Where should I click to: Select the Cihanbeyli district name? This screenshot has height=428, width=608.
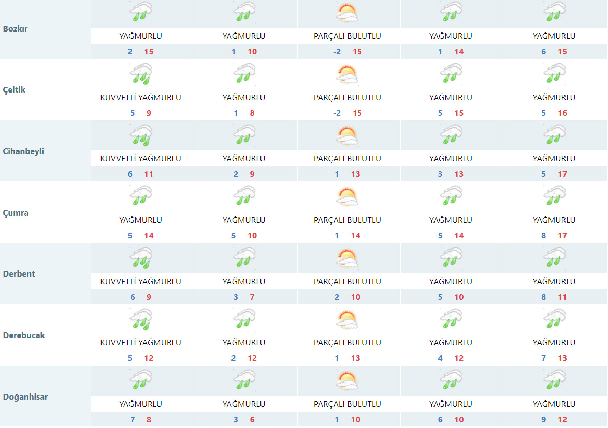[x=23, y=151]
